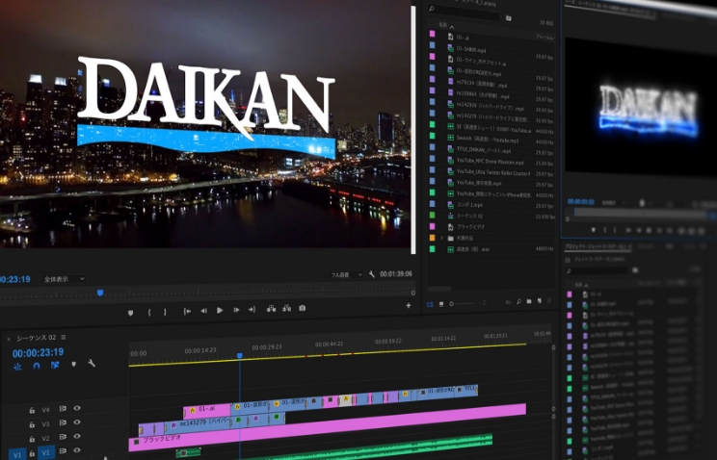This screenshot has height=460, width=717.
Task: Click the blue 00:00:23:19 timeline timecode
Action: (38, 352)
